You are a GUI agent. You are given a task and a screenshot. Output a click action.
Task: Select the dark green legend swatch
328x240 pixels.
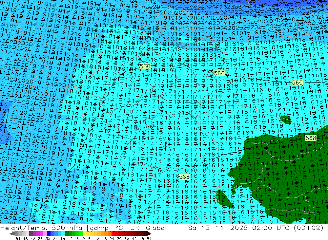pyautogui.click(x=67, y=234)
